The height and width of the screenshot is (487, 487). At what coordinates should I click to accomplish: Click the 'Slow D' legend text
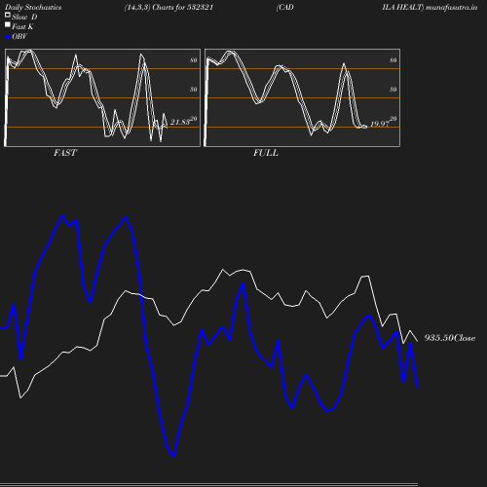point(24,17)
